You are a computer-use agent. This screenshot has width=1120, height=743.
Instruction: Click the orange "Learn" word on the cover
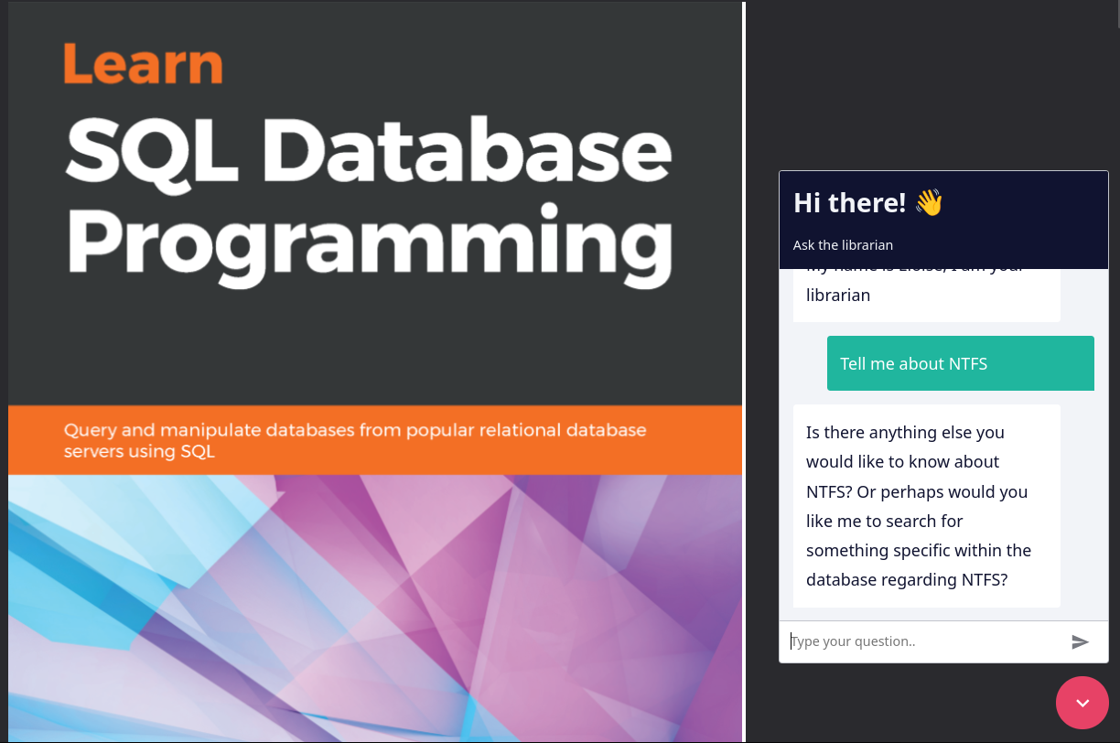144,64
